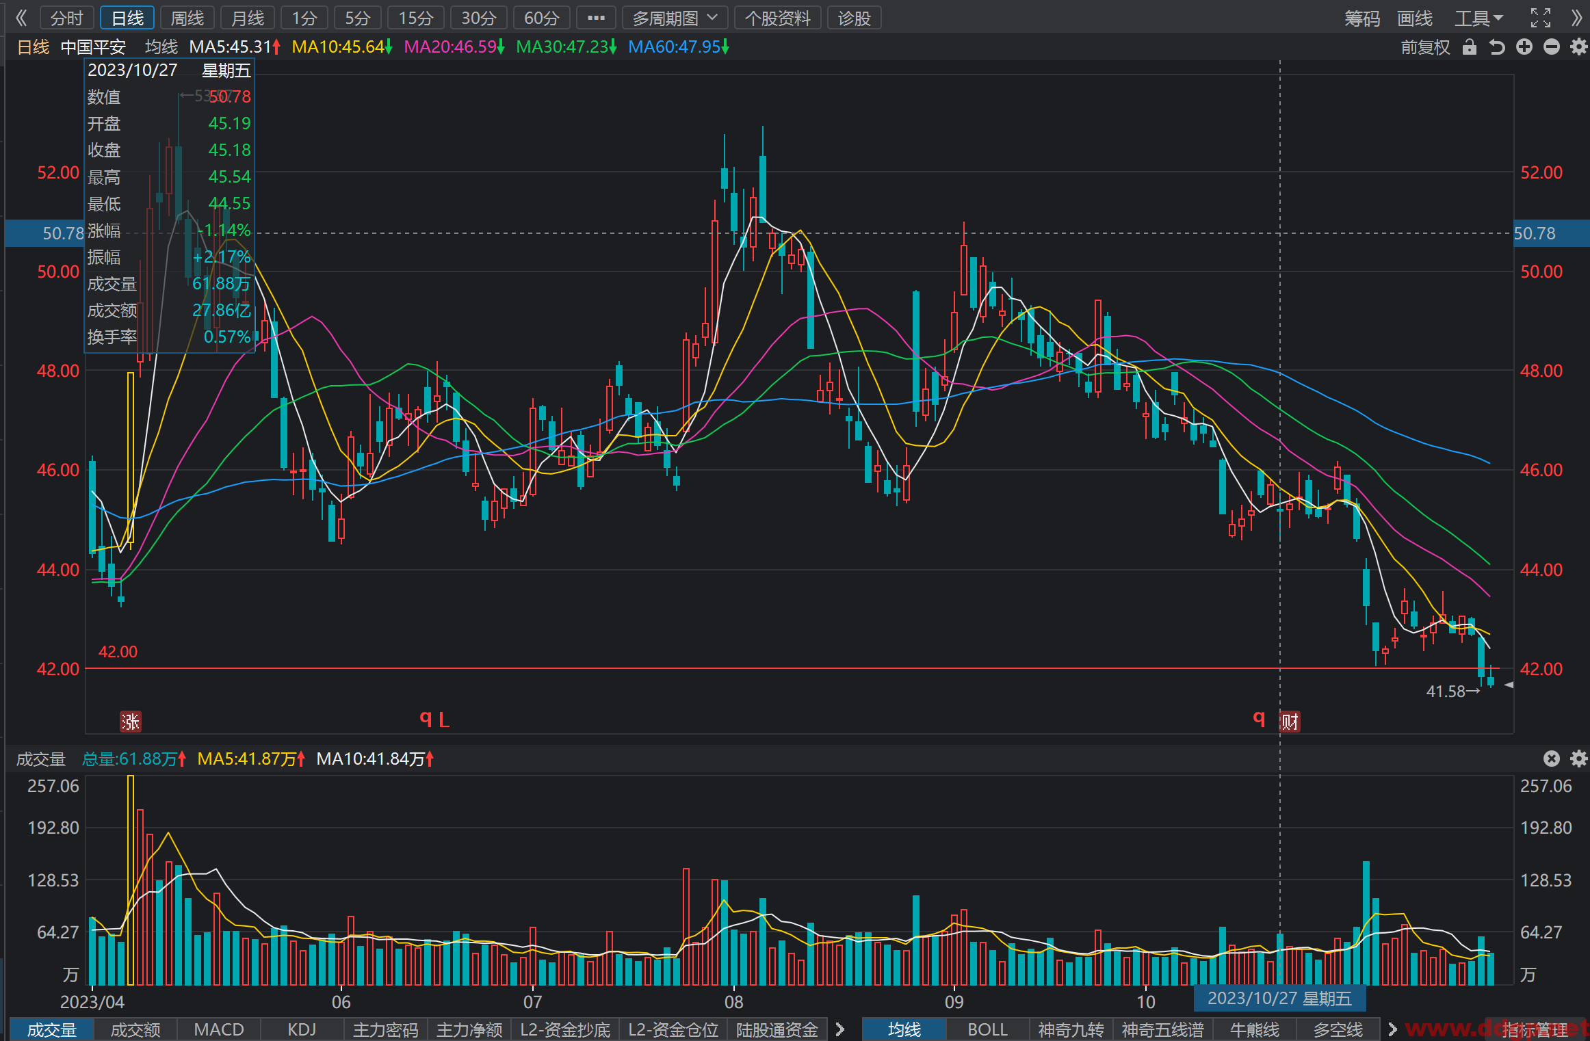Expand more periods with ellipsis button
Image resolution: width=1590 pixels, height=1041 pixels.
tap(596, 18)
